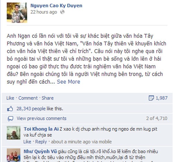The image size is (173, 162).
Task: Open Nguyen Cao Ky Duyen profile name
Action: click(x=56, y=6)
